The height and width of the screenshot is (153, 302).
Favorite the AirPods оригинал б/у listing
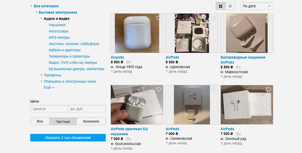158,89
